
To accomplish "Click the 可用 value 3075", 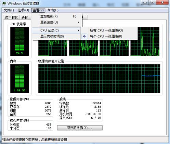I will 48,110.
